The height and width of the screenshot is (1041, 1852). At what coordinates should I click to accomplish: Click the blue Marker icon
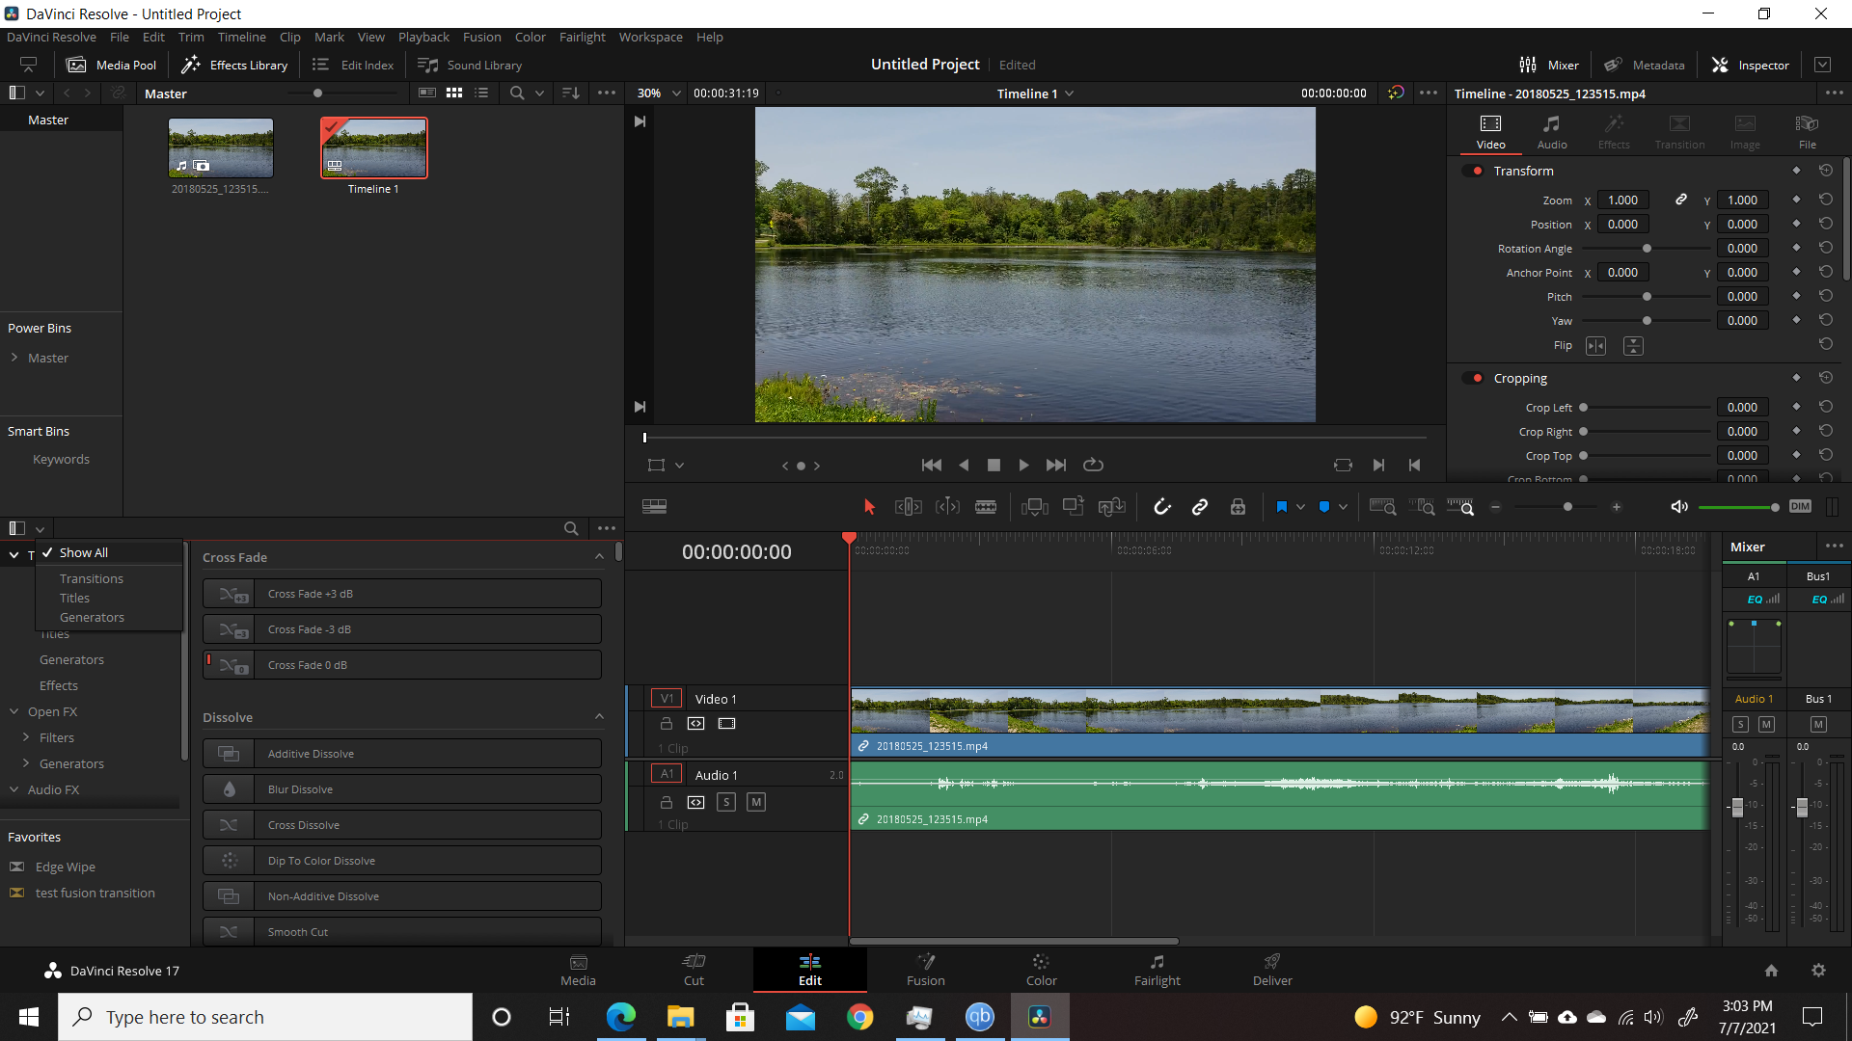(x=1324, y=507)
